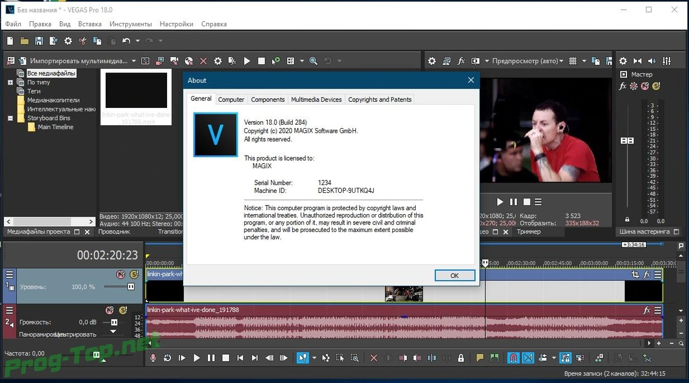
Task: Open the Инструменты menu
Action: pyautogui.click(x=131, y=24)
